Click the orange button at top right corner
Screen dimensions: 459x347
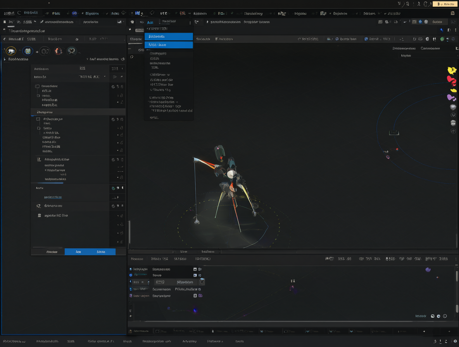(x=445, y=4)
